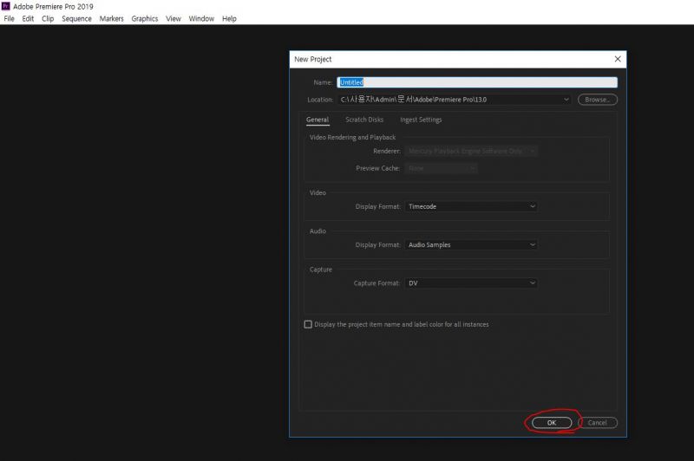Expand the Location path dropdown

coord(566,100)
